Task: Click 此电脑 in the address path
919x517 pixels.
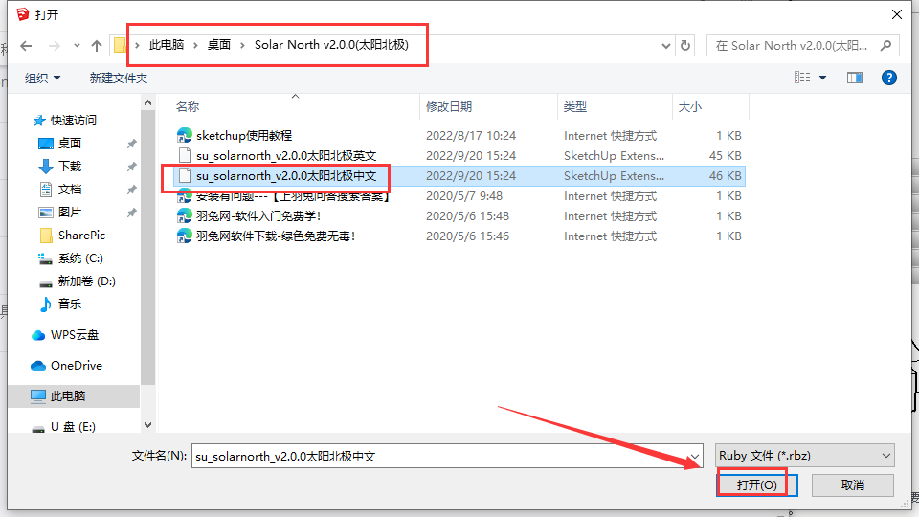Action: (167, 45)
